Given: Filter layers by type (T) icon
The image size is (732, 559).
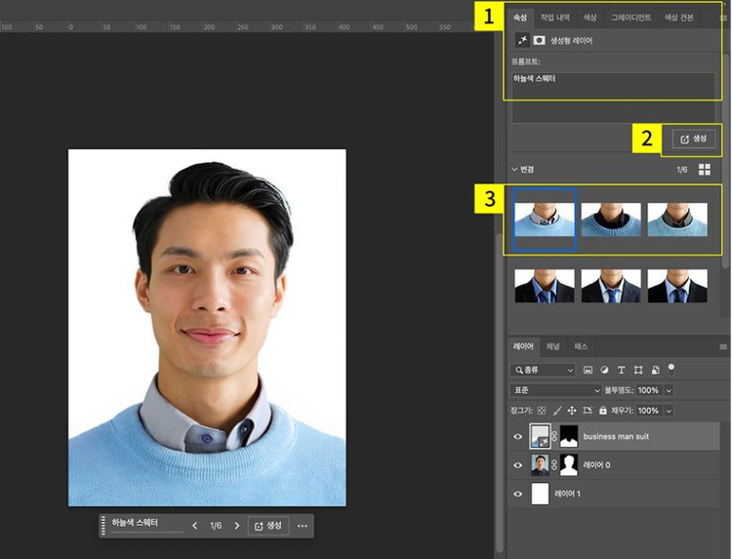Looking at the screenshot, I should 622,371.
